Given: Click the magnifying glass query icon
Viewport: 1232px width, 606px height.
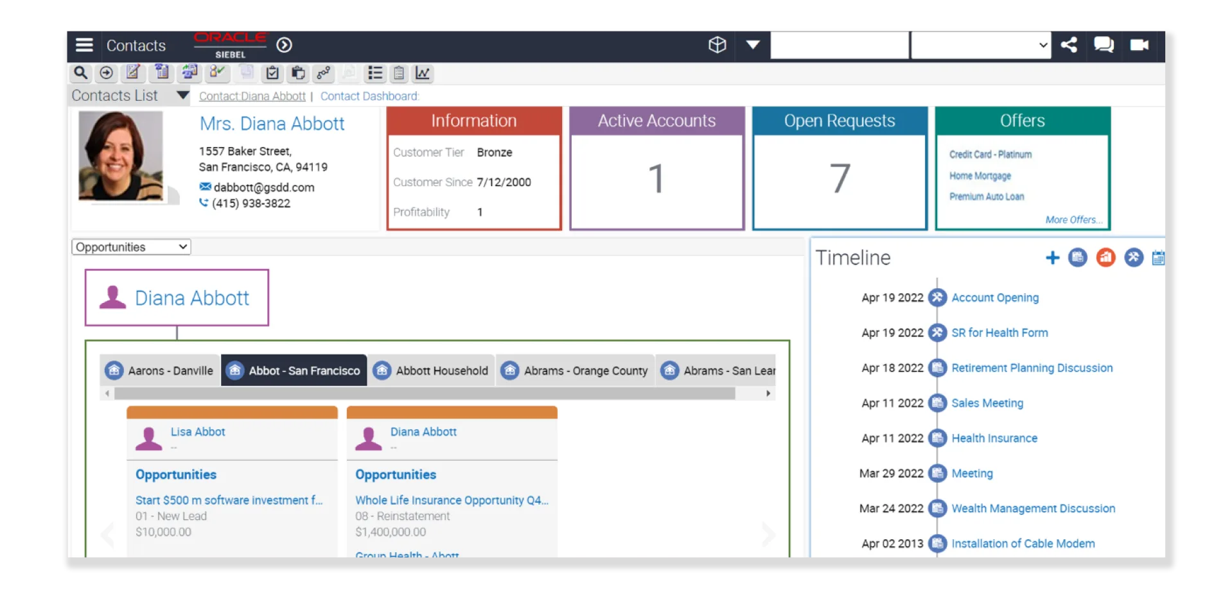Looking at the screenshot, I should [80, 73].
